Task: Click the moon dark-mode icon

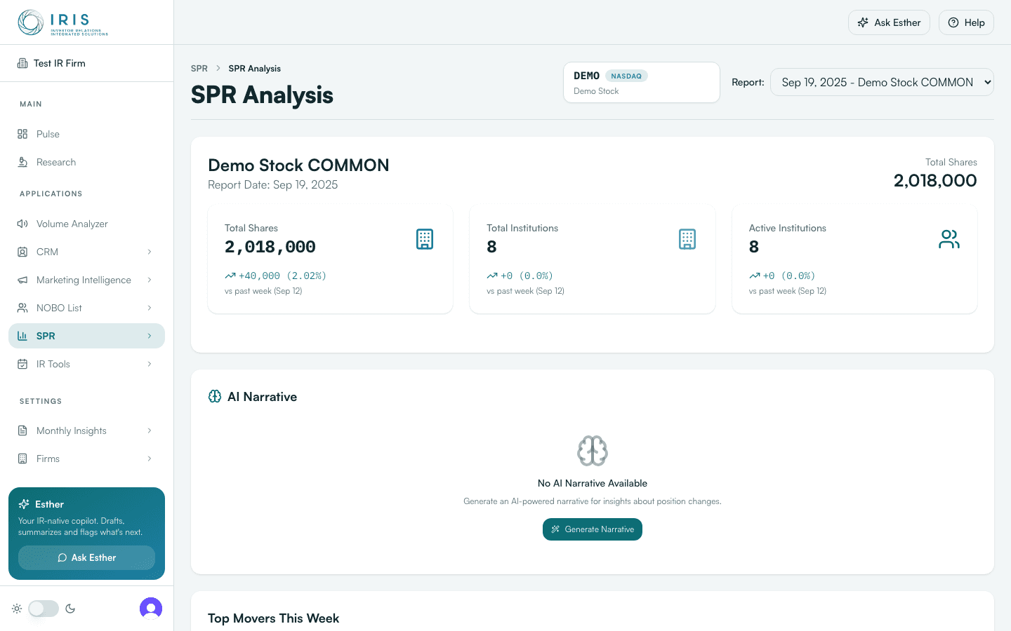Action: [x=70, y=609]
